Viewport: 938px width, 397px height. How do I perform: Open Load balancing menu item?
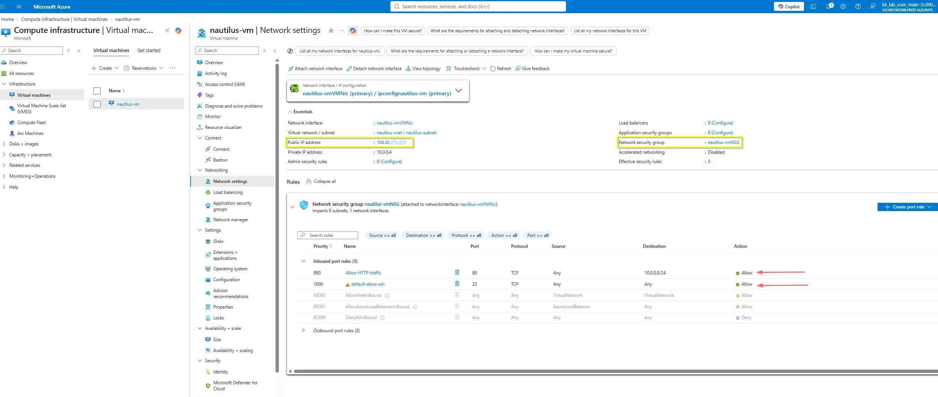tap(228, 192)
